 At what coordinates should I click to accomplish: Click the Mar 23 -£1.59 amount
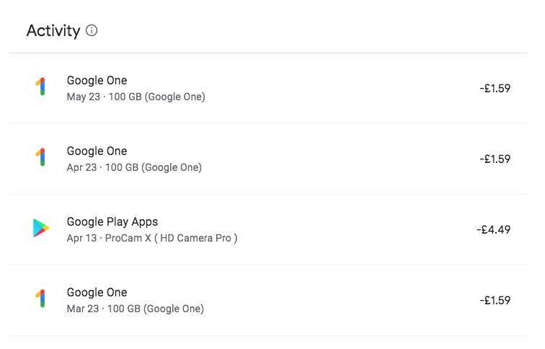[x=495, y=301]
